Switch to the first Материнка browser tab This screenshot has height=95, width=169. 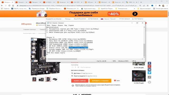coord(7,2)
